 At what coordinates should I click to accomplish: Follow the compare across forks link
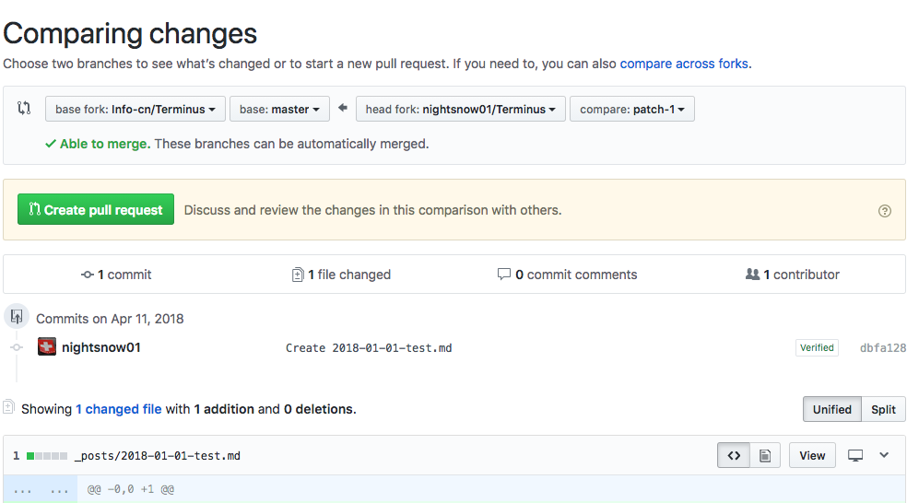[x=684, y=64]
